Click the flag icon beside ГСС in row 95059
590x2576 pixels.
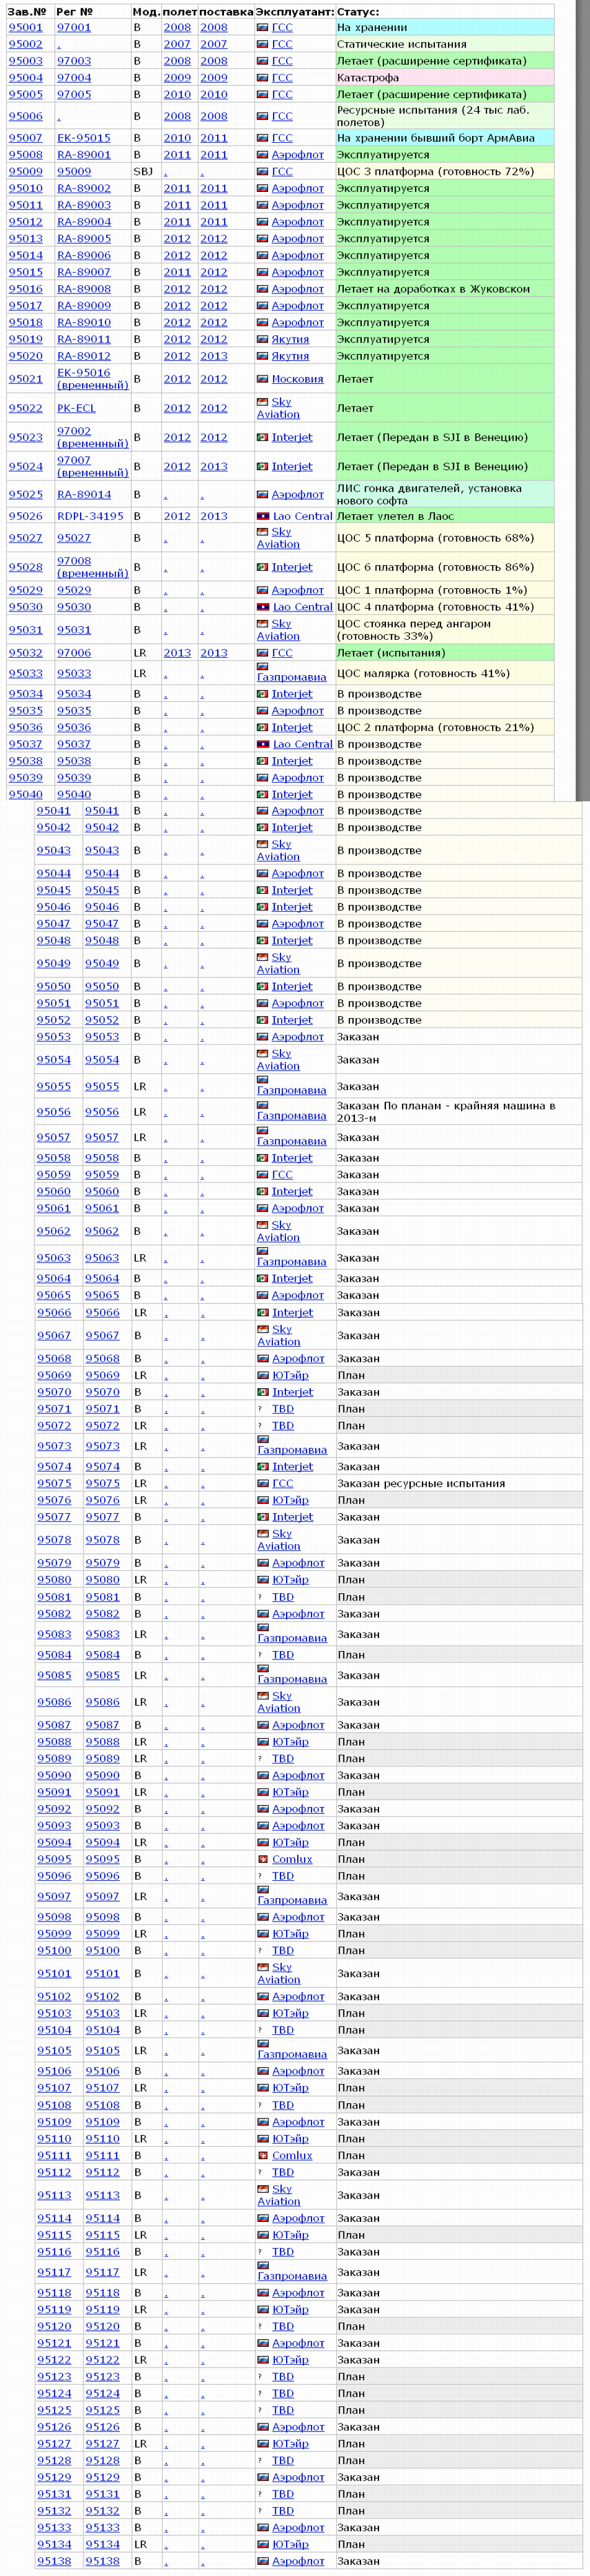(263, 1175)
